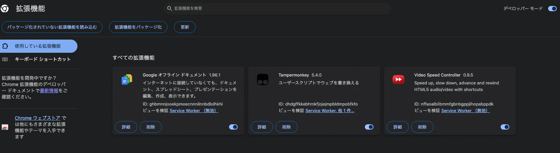Turn off the Tampermonkey extension toggle
This screenshot has height=153, width=560.
tap(369, 127)
